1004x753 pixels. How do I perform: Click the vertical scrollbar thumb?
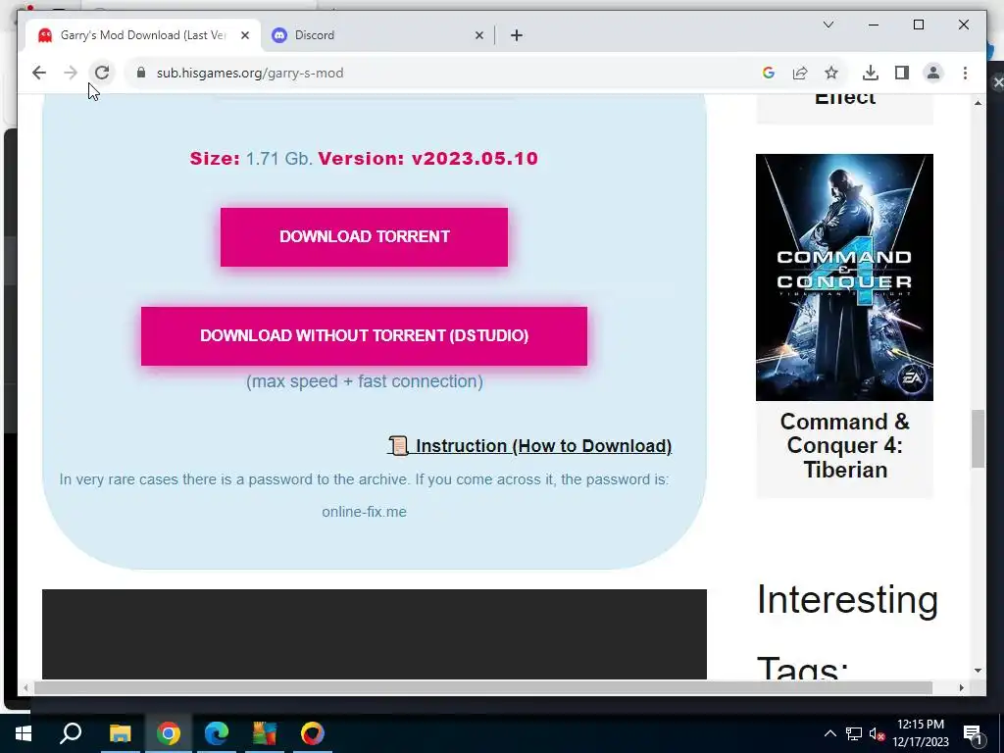[x=978, y=438]
